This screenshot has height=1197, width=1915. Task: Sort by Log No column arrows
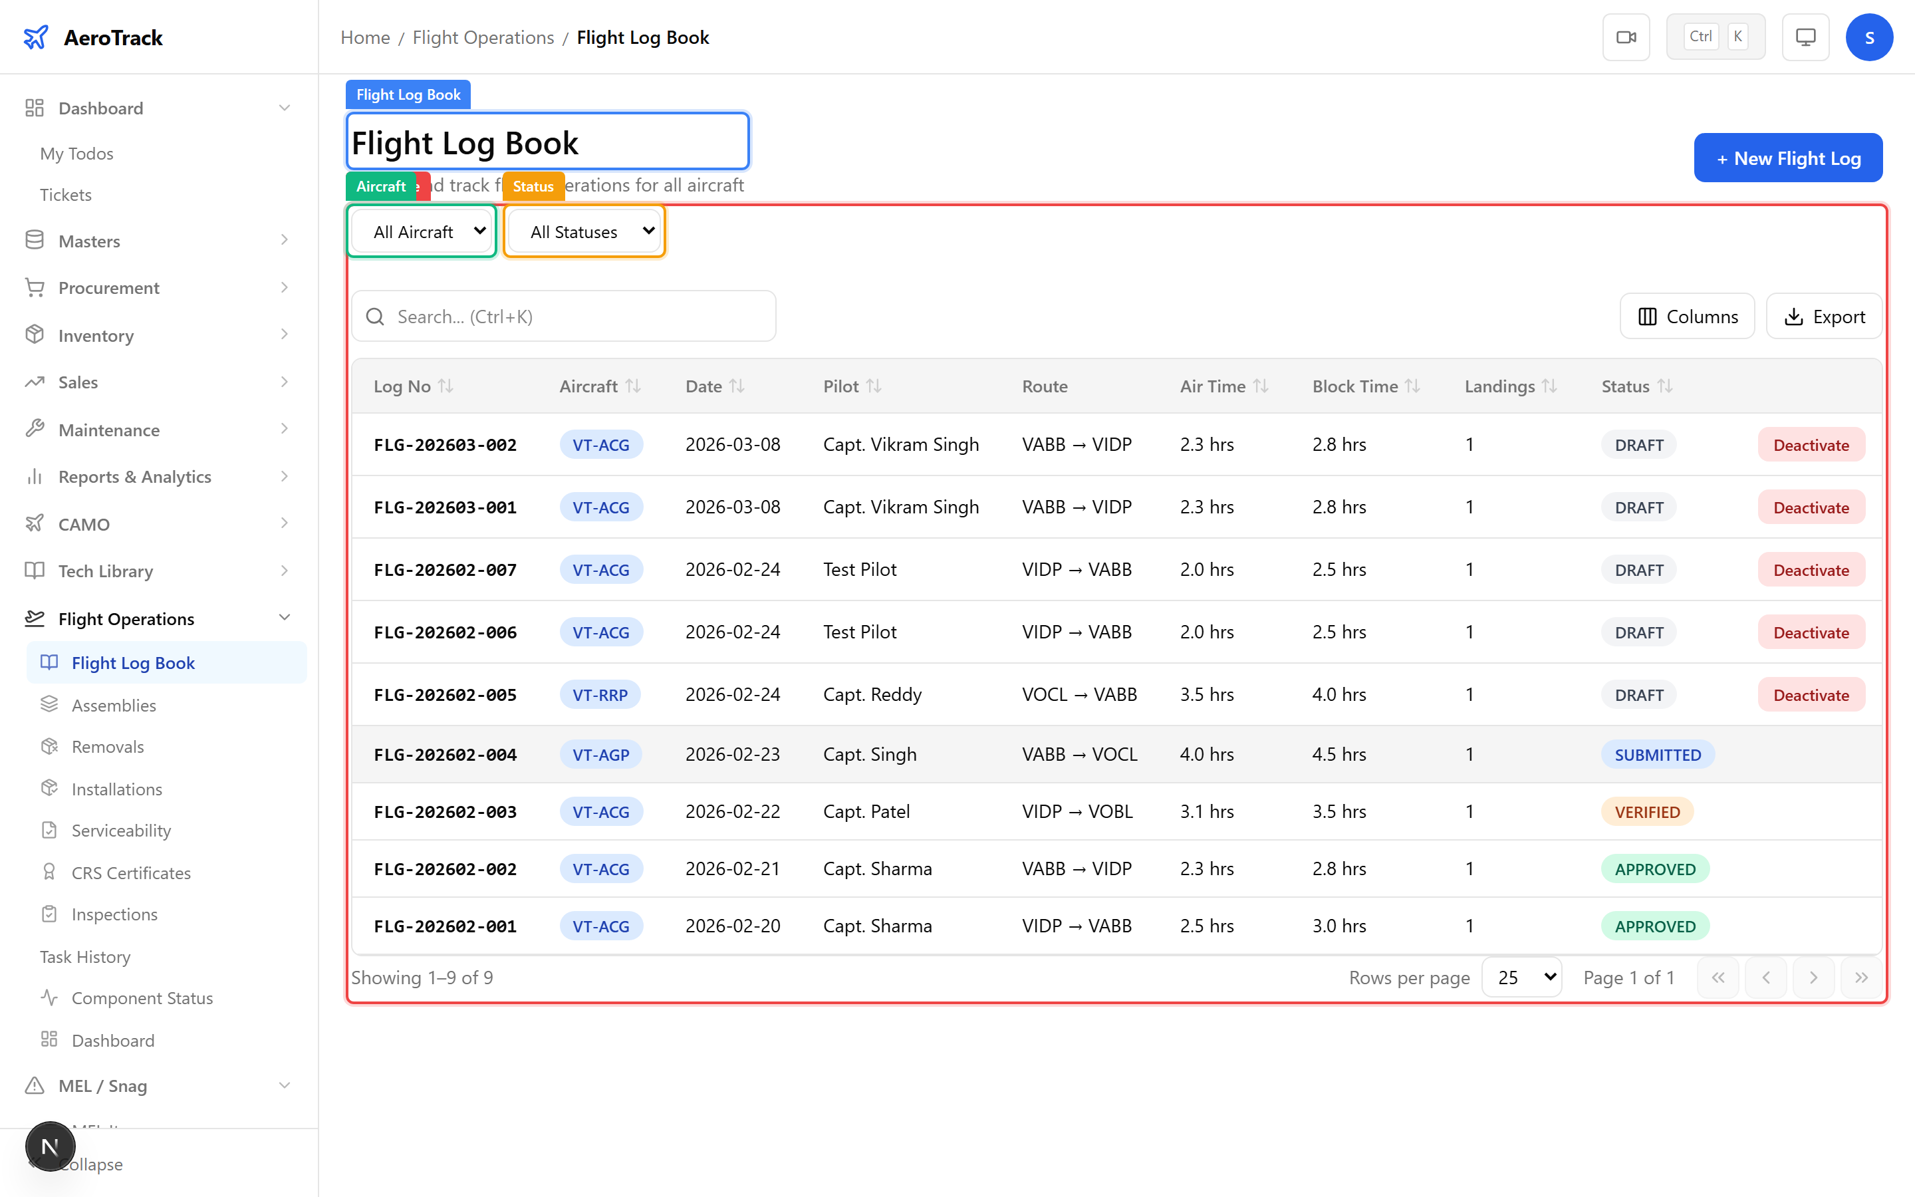446,386
